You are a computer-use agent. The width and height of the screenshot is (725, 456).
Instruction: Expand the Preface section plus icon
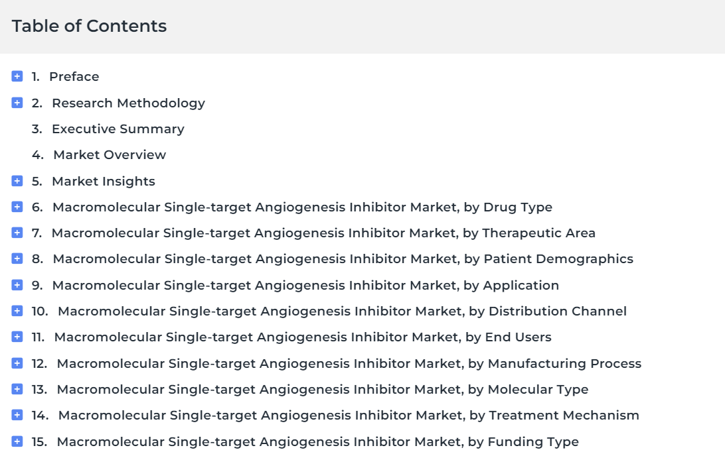(x=17, y=76)
